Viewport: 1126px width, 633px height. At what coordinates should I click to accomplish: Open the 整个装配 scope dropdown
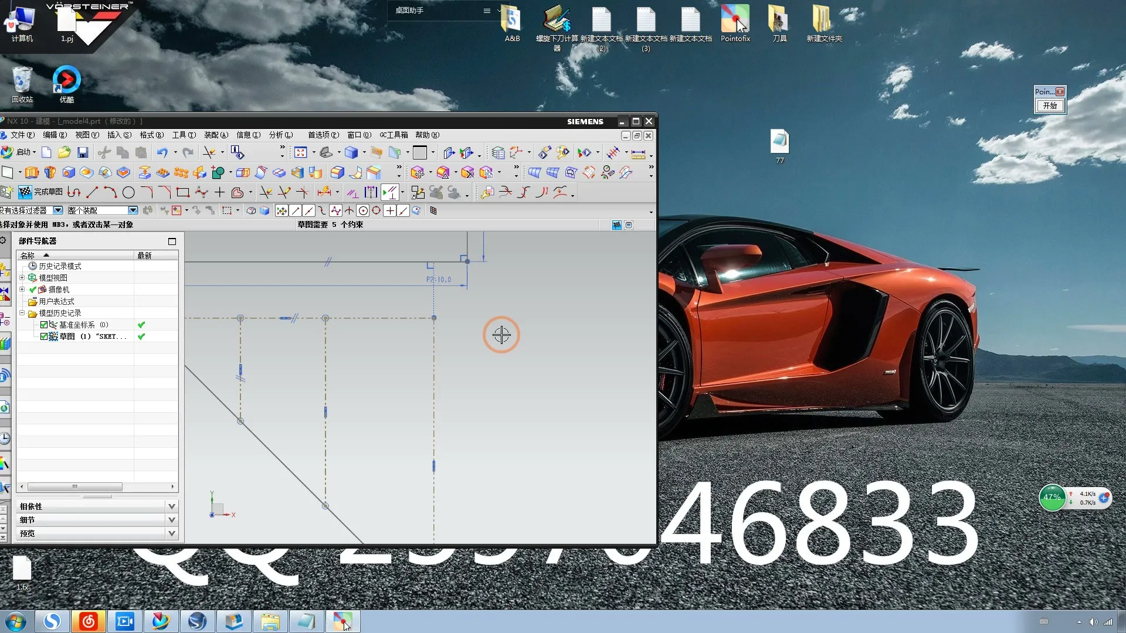point(133,210)
